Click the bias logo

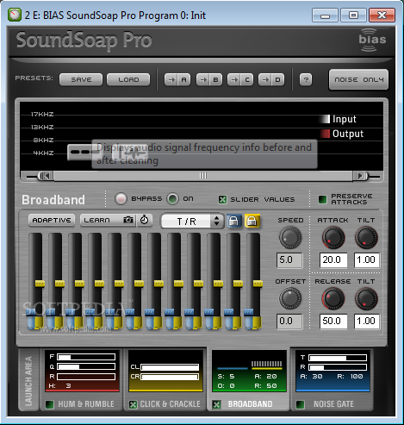[x=372, y=41]
